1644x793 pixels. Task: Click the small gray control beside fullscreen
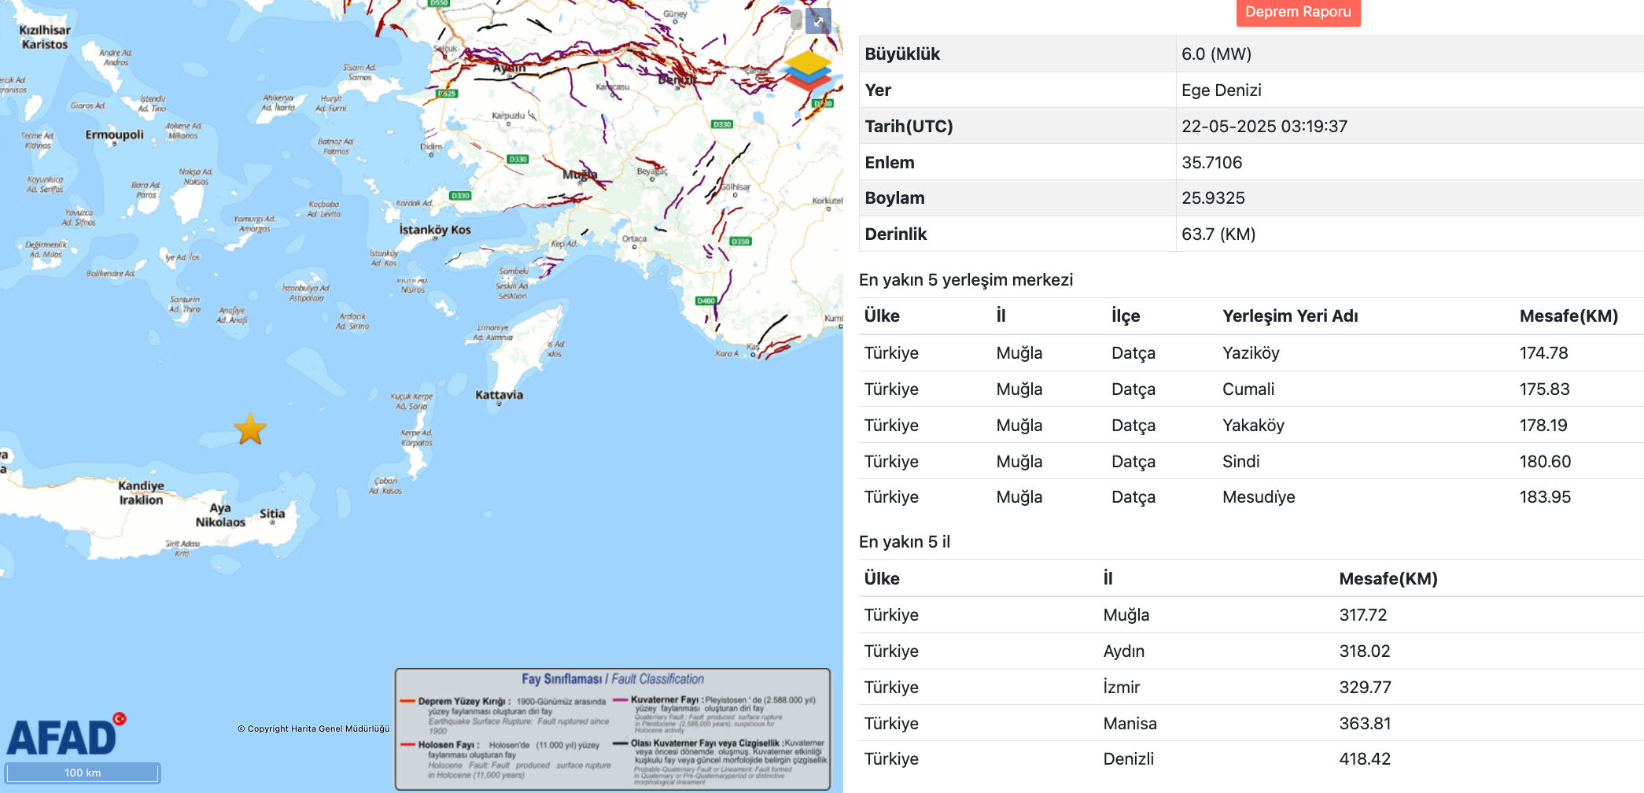click(796, 20)
